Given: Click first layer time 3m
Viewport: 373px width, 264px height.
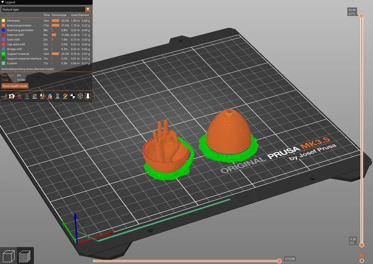Looking at the screenshot, I should (x=19, y=75).
